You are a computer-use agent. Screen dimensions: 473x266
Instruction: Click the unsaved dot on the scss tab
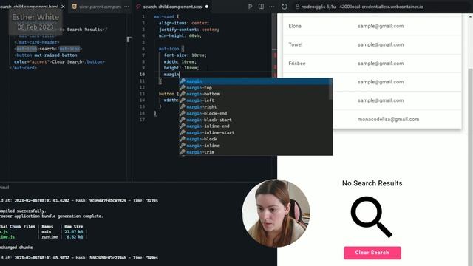207,7
